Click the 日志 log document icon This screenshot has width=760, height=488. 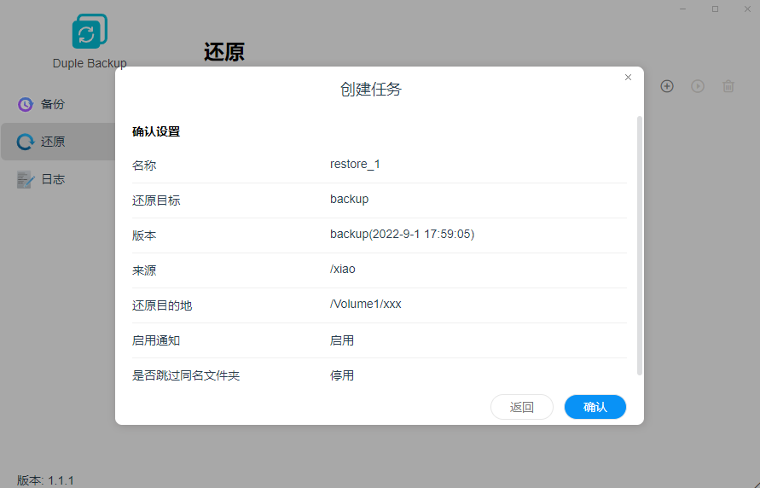pos(26,179)
